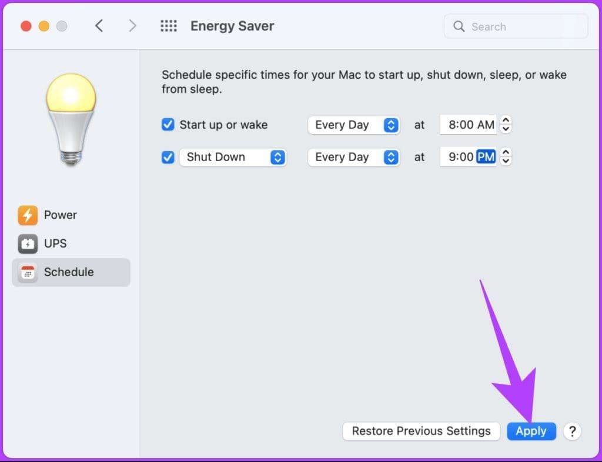The height and width of the screenshot is (462, 602).
Task: Open the Help question mark button
Action: click(572, 431)
